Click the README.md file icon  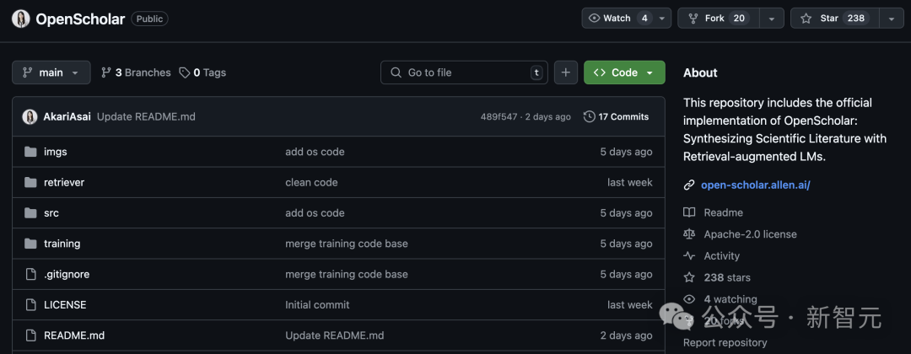coord(31,335)
